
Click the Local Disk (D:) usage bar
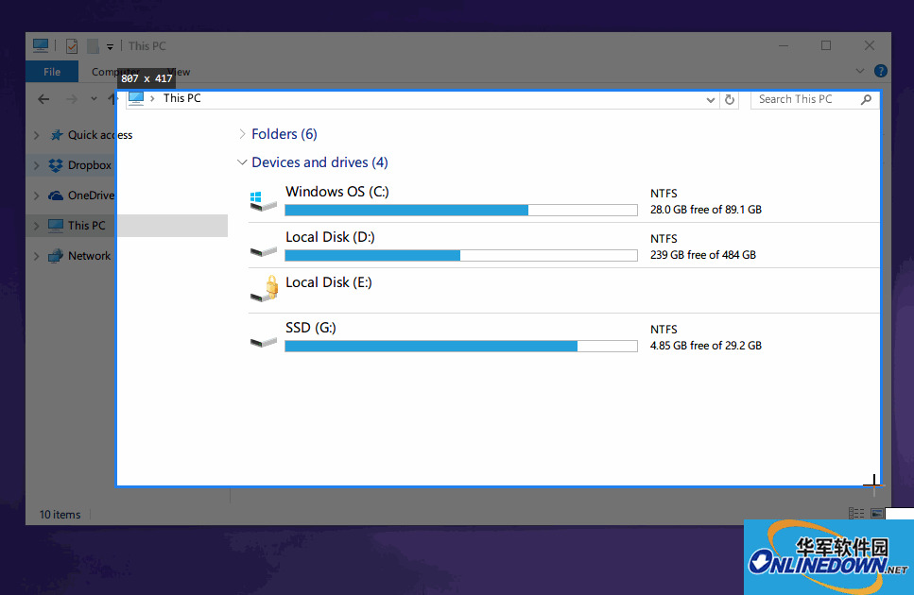[460, 255]
